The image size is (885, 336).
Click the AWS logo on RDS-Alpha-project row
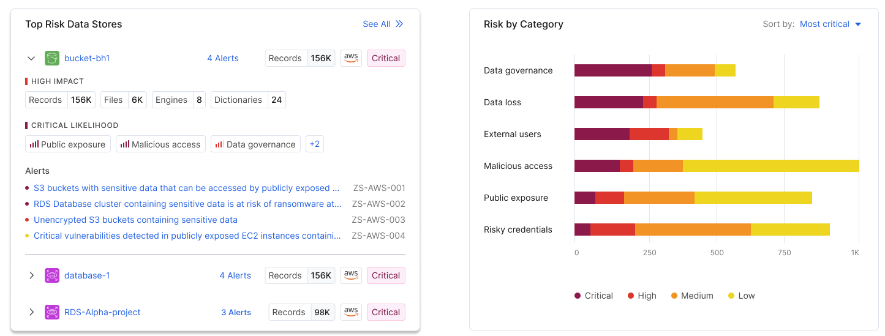tap(351, 312)
